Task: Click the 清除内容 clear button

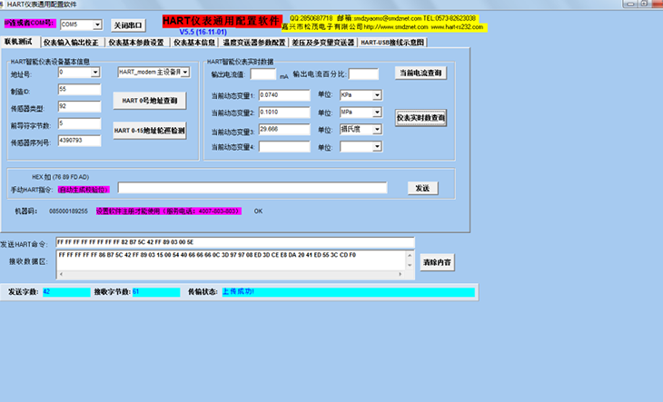Action: [436, 262]
